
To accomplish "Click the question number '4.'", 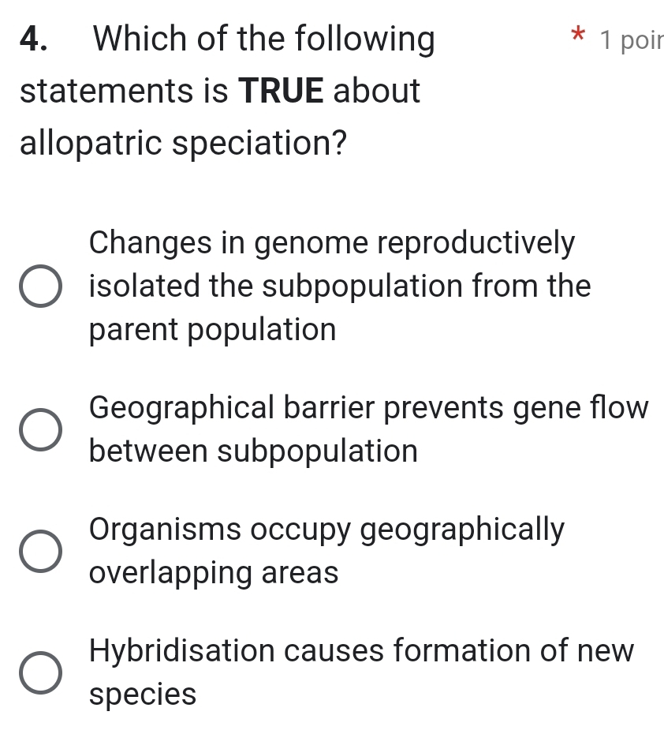I will coord(33,39).
